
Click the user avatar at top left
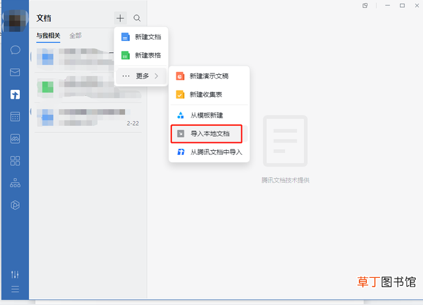point(15,21)
